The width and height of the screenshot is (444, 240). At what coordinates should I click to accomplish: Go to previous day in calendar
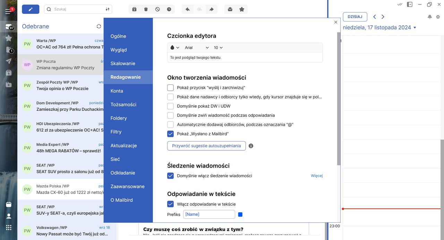pyautogui.click(x=375, y=17)
